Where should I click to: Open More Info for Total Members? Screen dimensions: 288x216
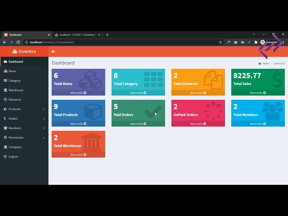click(x=258, y=124)
